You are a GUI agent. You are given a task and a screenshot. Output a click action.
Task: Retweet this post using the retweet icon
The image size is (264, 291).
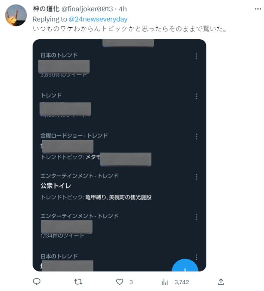point(78,282)
